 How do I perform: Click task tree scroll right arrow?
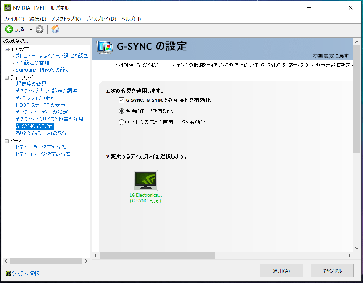coord(86,261)
